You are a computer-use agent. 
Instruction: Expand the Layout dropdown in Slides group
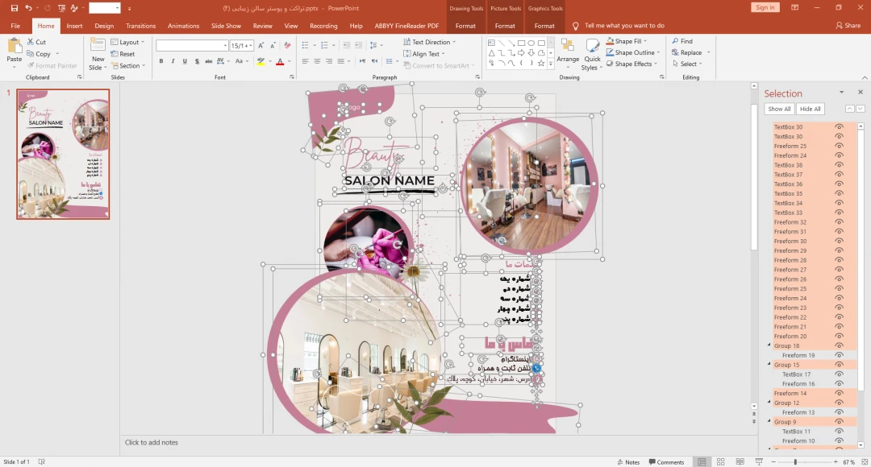pyautogui.click(x=129, y=42)
